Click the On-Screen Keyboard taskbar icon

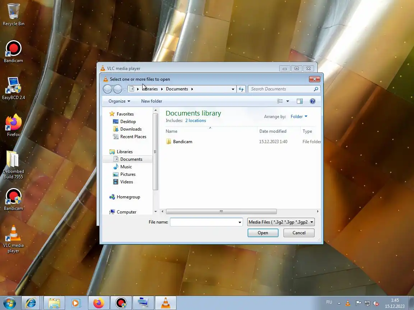point(143,303)
